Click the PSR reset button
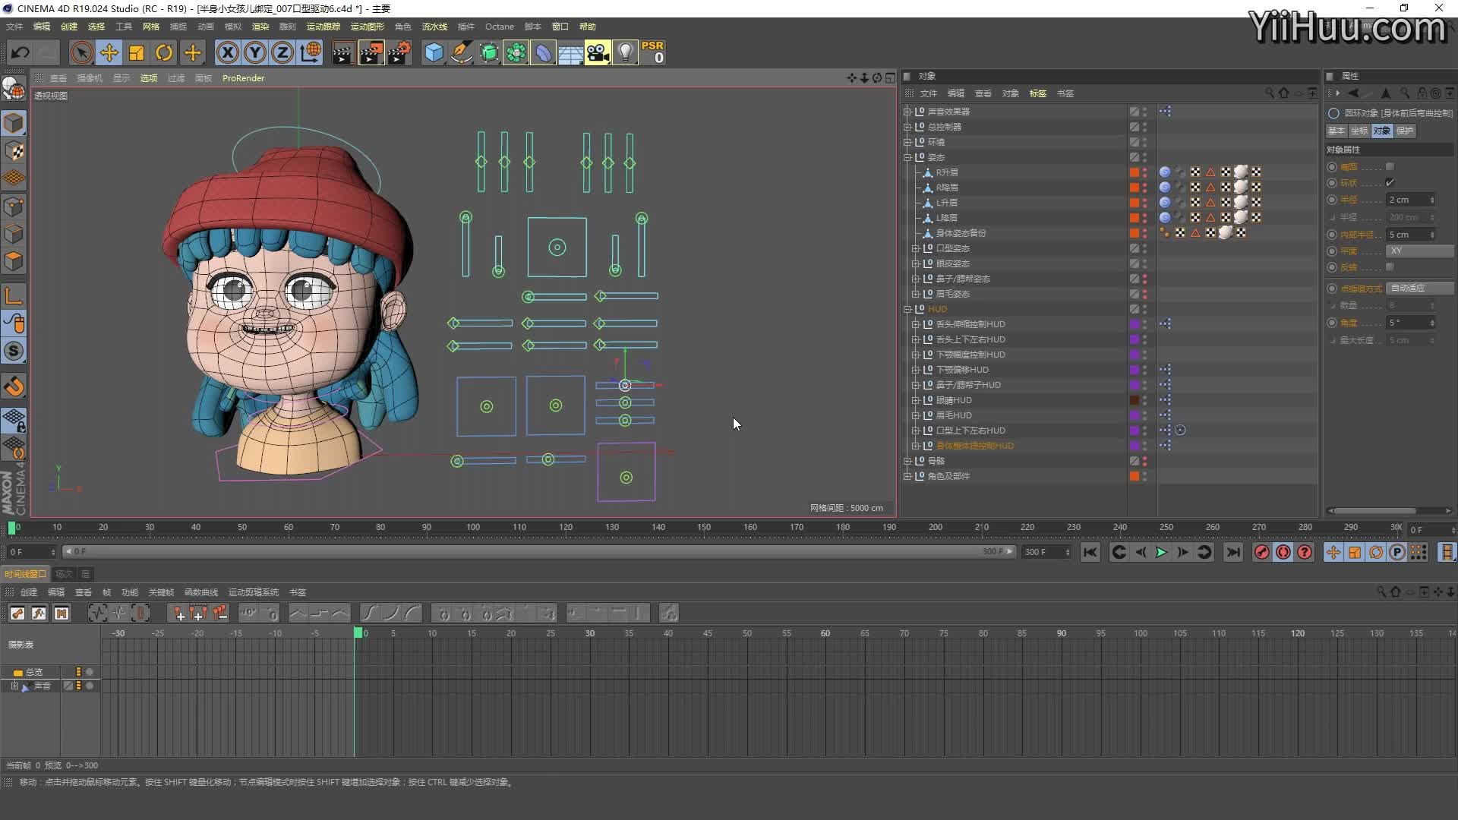 tap(653, 52)
